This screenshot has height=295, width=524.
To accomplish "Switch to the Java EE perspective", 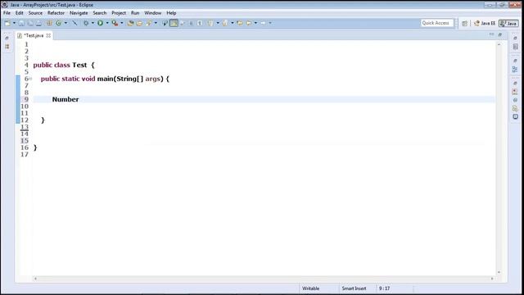I will pos(484,24).
